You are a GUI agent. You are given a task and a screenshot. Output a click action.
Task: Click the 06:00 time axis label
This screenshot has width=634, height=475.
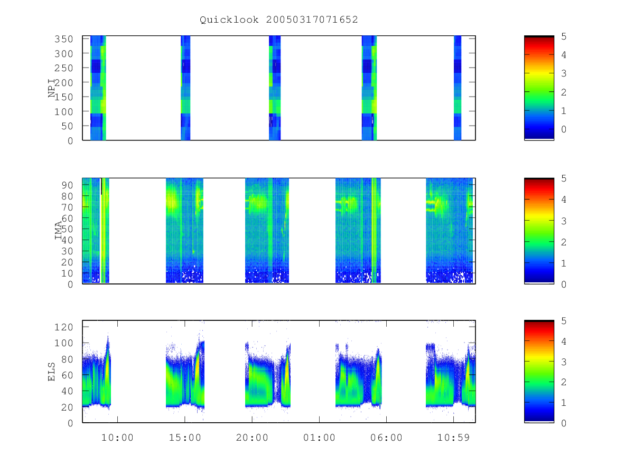pos(386,438)
